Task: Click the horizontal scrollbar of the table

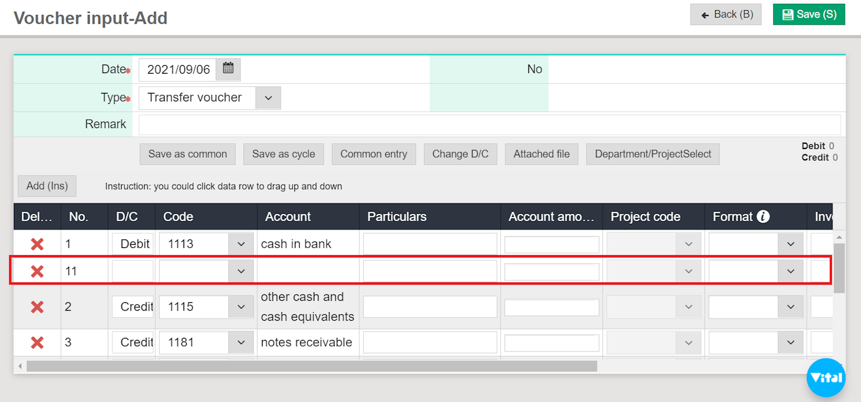Action: point(312,366)
